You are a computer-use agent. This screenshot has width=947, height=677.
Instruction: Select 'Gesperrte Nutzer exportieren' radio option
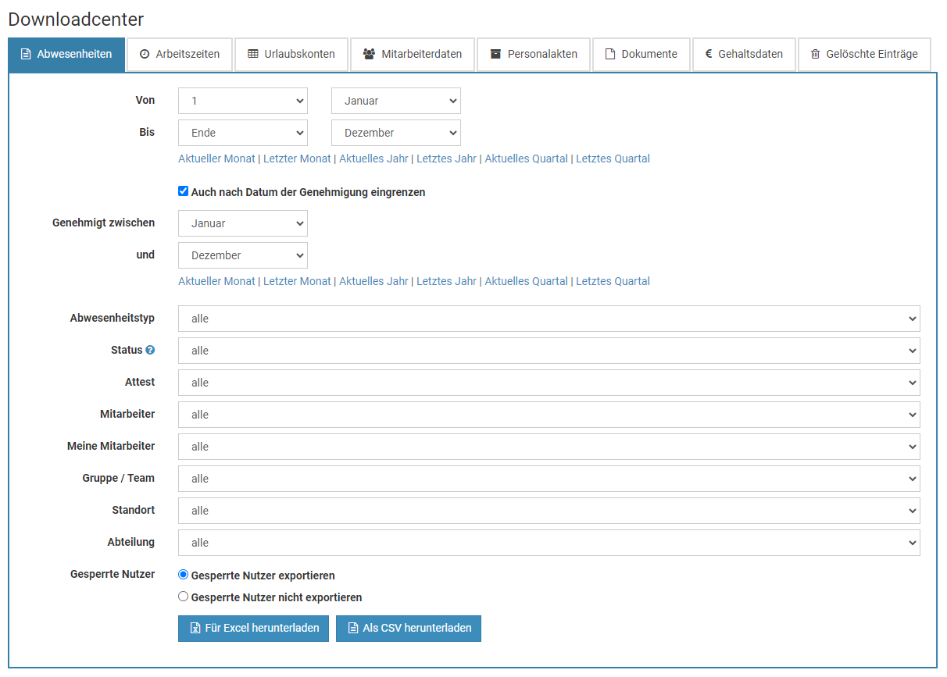[x=184, y=575]
